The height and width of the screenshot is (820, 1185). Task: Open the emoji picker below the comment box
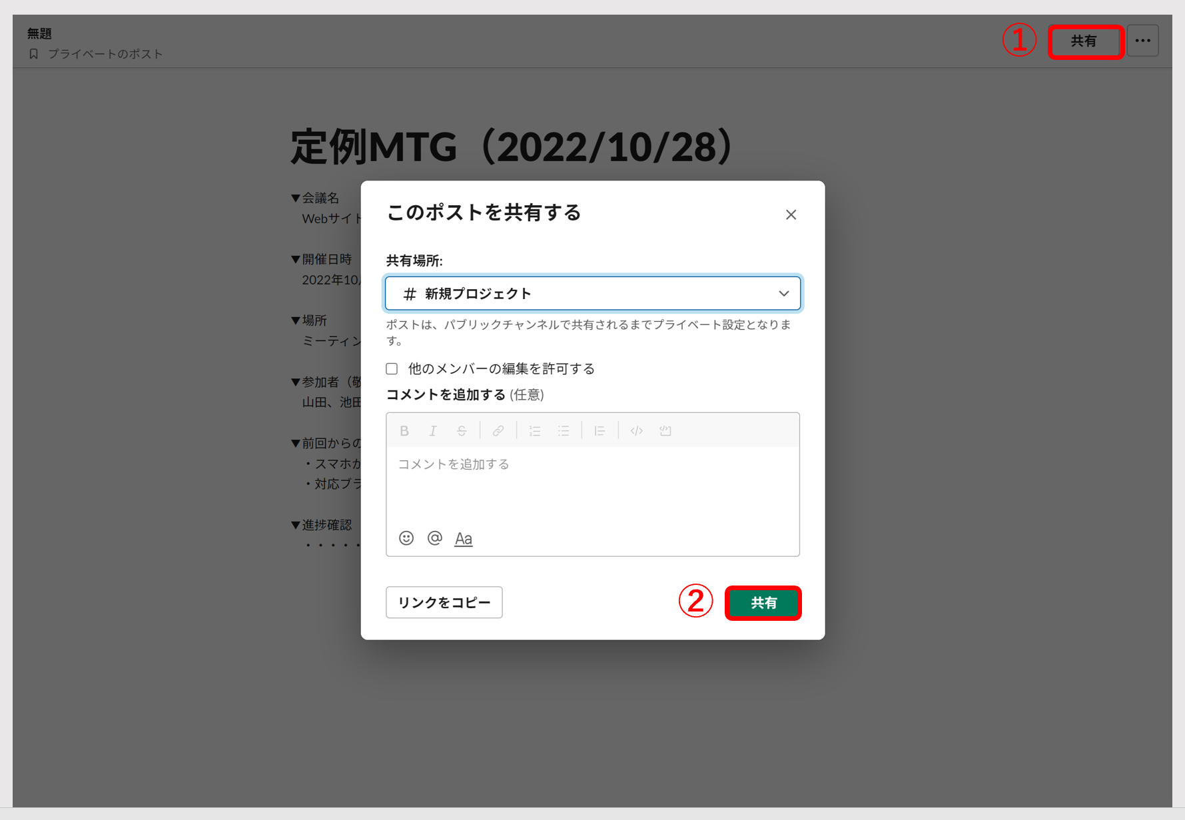(x=406, y=538)
